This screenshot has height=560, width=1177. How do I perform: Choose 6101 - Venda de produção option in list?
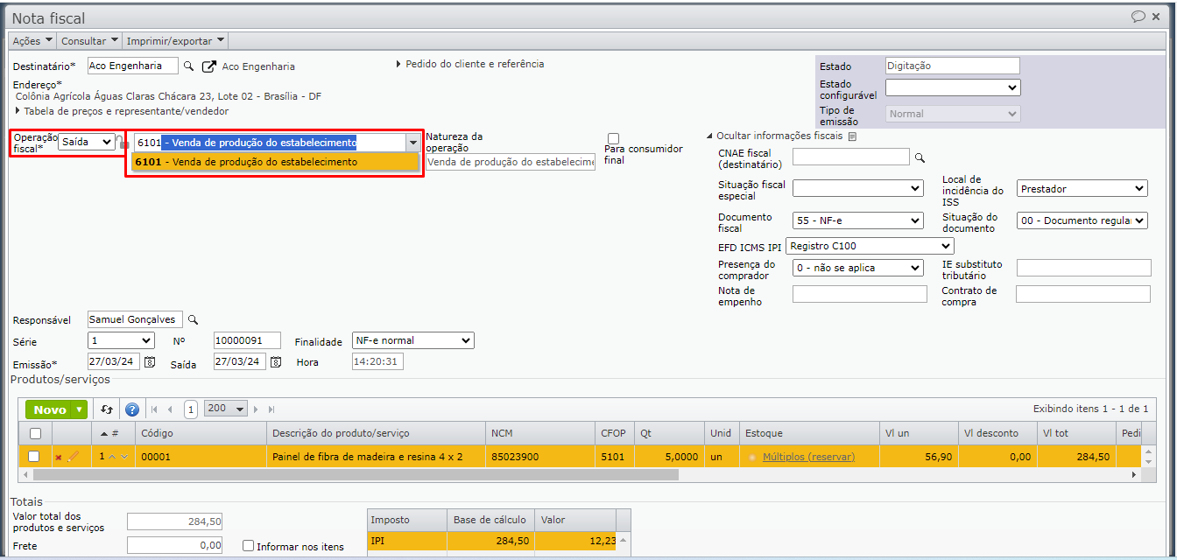276,162
